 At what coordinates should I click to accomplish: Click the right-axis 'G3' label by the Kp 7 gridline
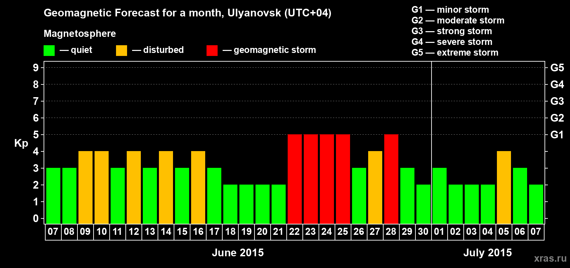click(557, 101)
